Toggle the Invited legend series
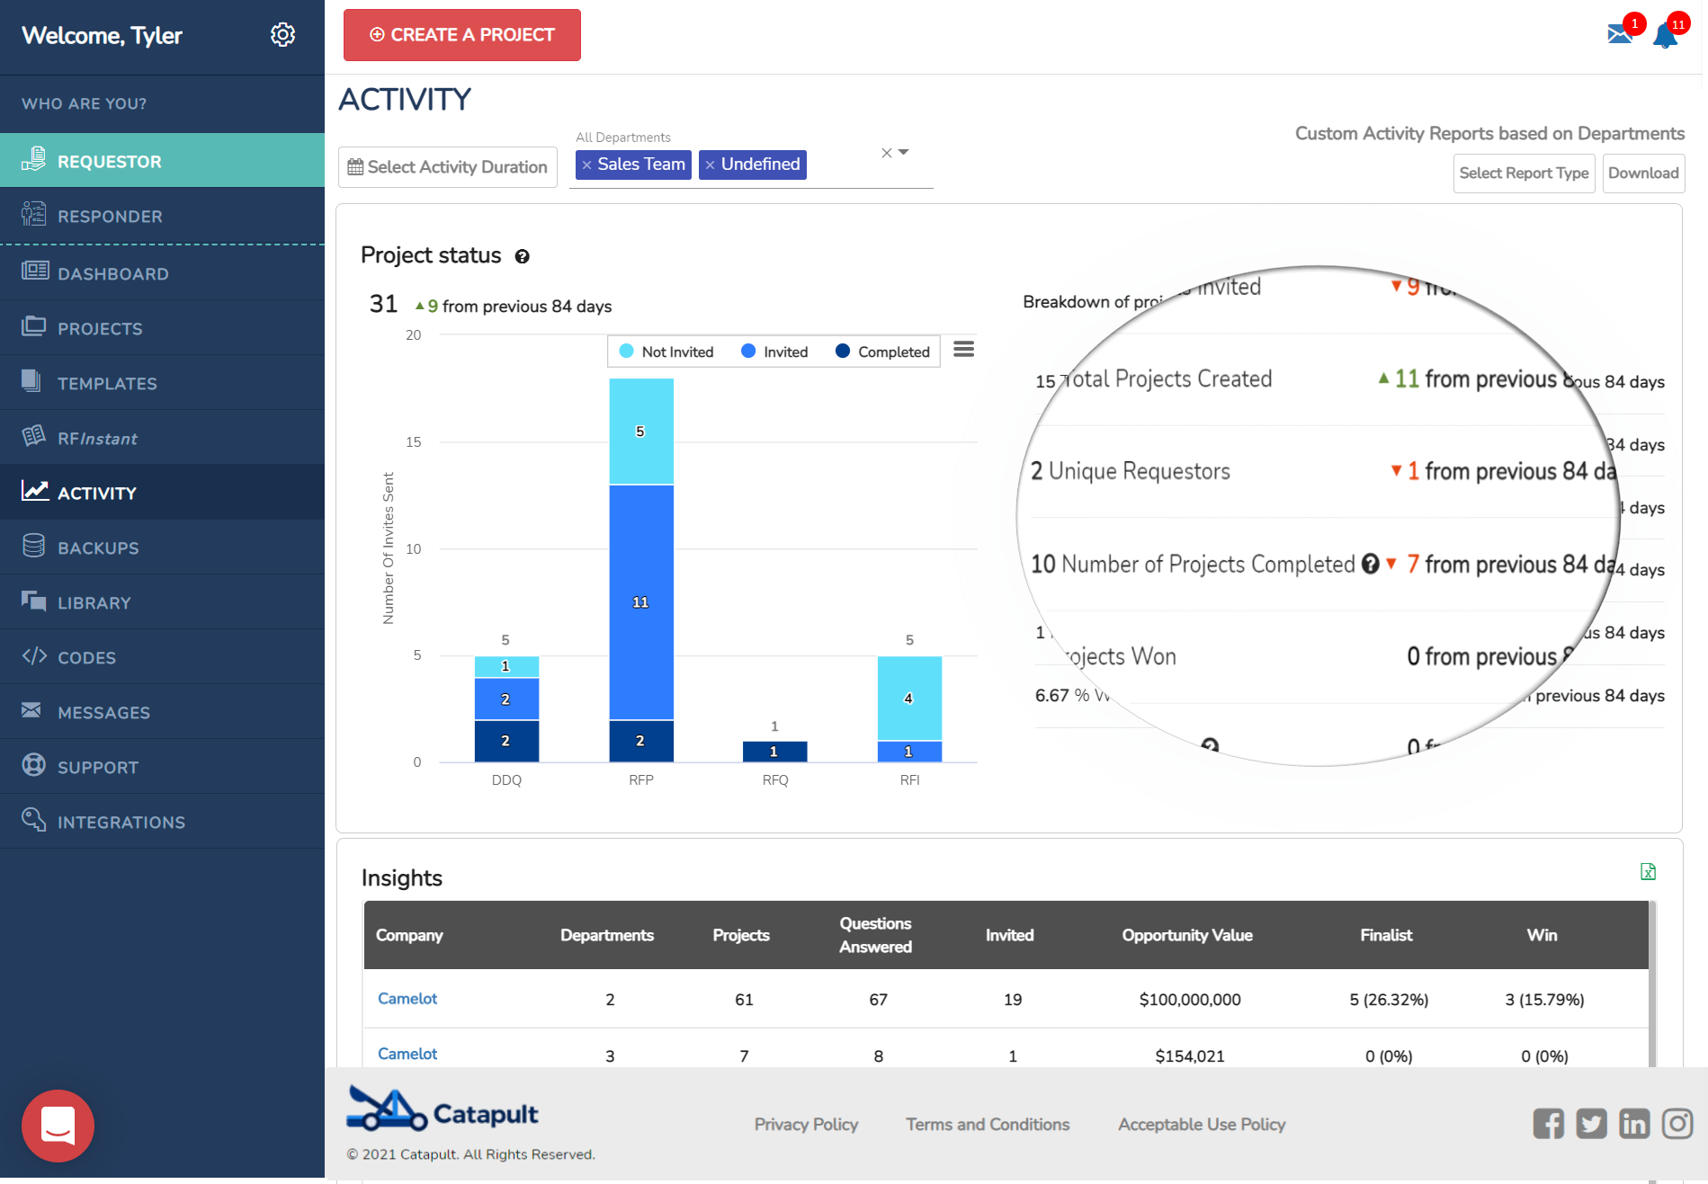1708x1184 pixels. [784, 352]
